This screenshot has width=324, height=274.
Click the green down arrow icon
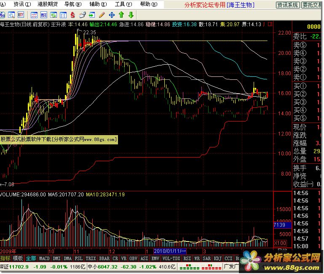131,15
